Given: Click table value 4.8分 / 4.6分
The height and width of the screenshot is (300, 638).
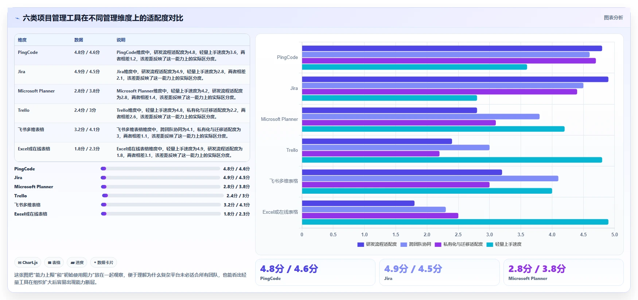Looking at the screenshot, I should point(87,52).
